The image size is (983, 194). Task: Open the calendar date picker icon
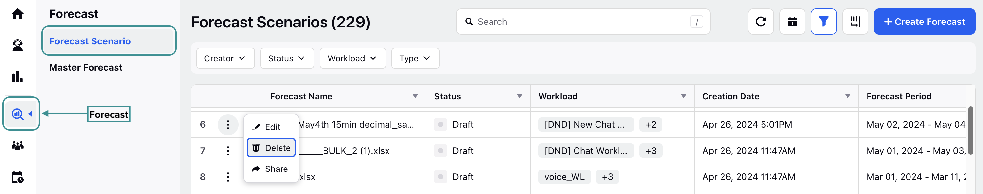pyautogui.click(x=792, y=22)
